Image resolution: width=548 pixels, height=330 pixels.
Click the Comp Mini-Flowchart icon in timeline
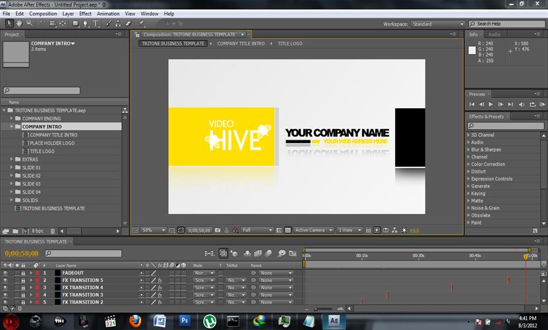209,253
